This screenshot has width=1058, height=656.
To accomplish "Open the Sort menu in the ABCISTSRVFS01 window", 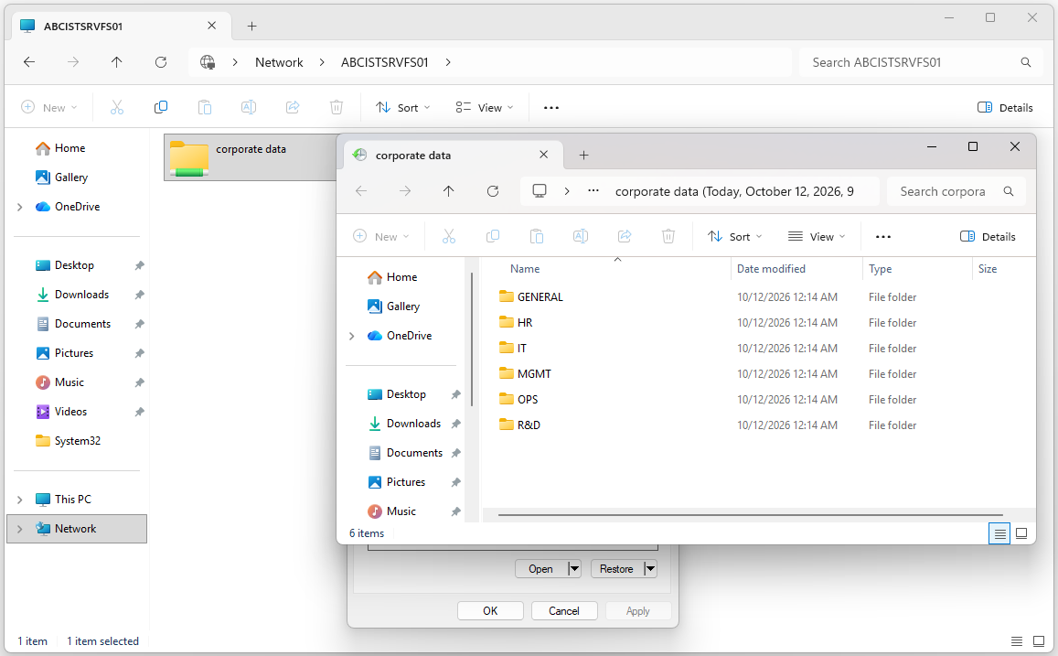I will [x=403, y=107].
